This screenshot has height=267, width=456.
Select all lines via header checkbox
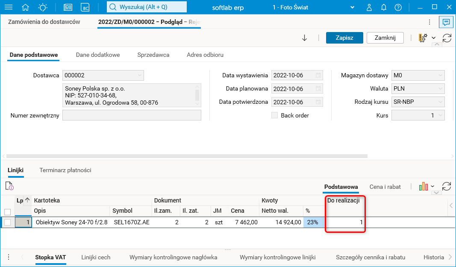[x=7, y=212]
